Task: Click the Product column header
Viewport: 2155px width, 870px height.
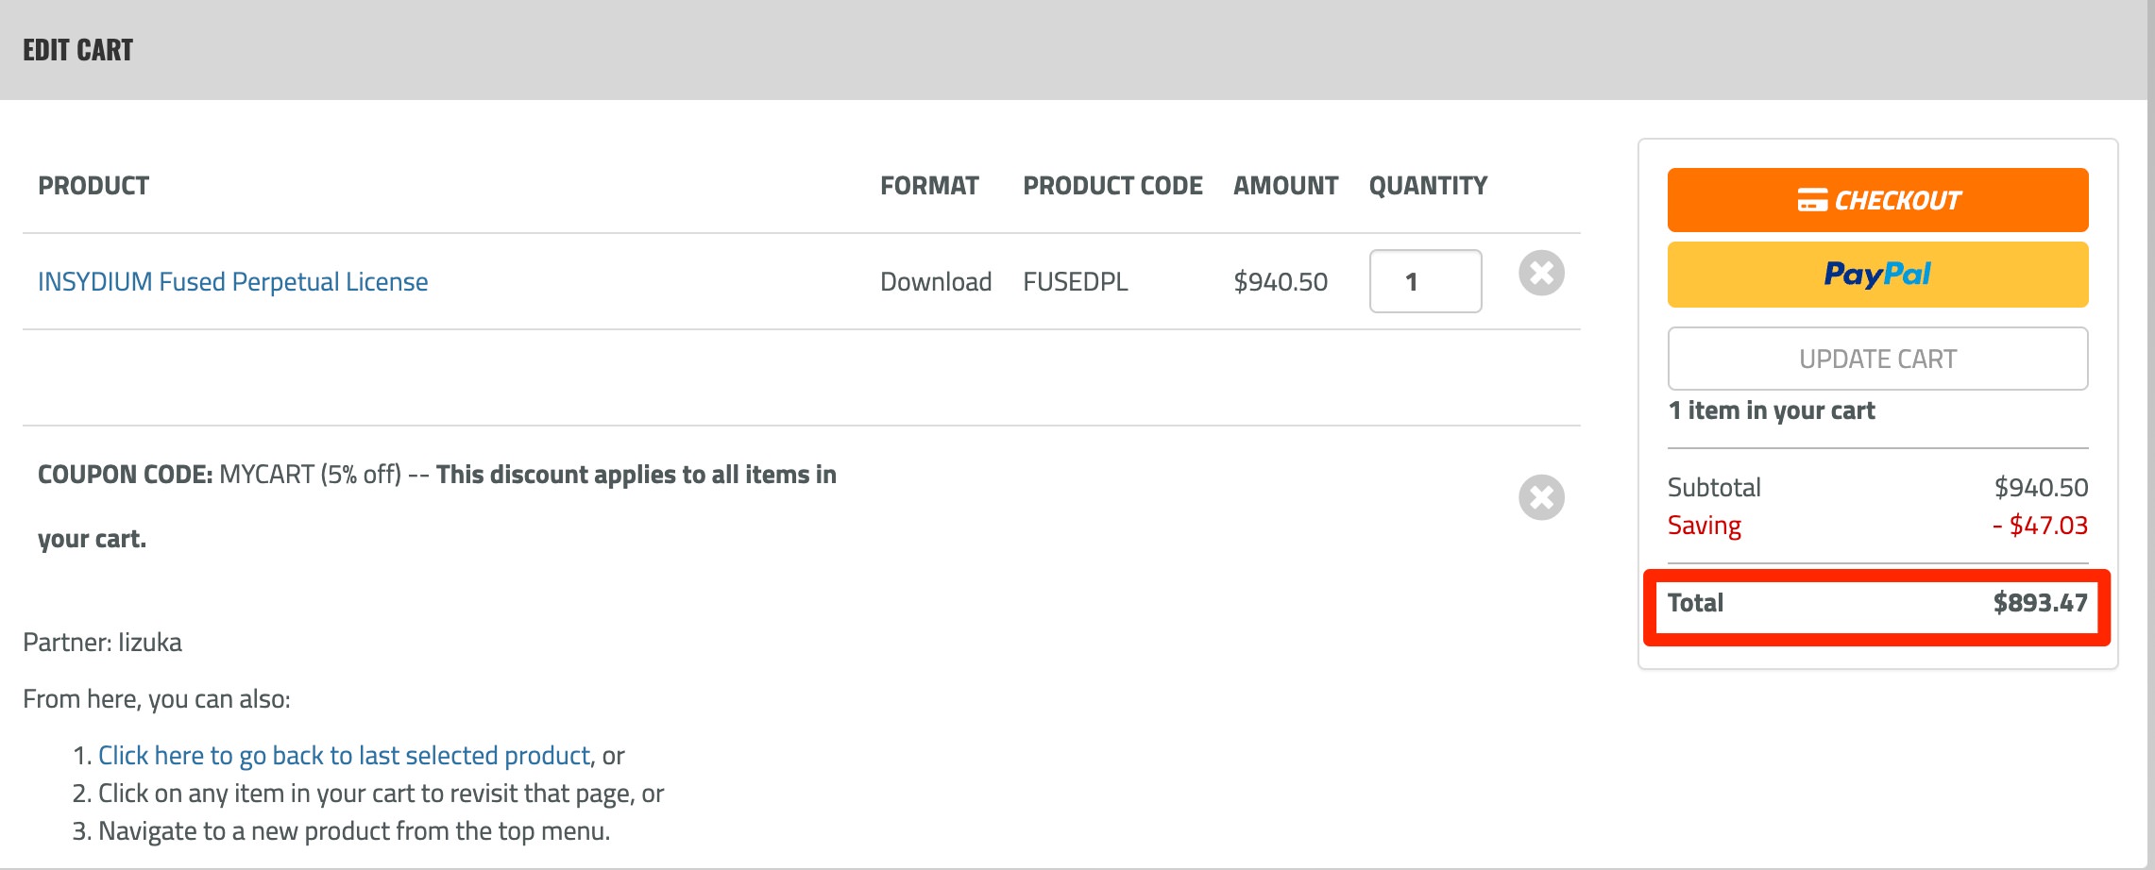Action: point(93,186)
